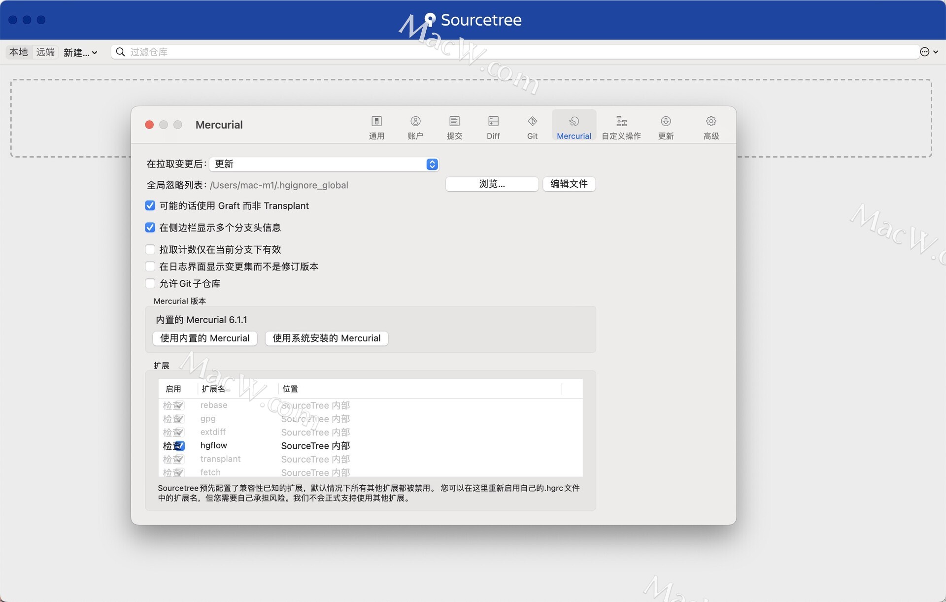Toggle the extdiff extension checkbox
Viewport: 946px width, 602px height.
(x=180, y=432)
